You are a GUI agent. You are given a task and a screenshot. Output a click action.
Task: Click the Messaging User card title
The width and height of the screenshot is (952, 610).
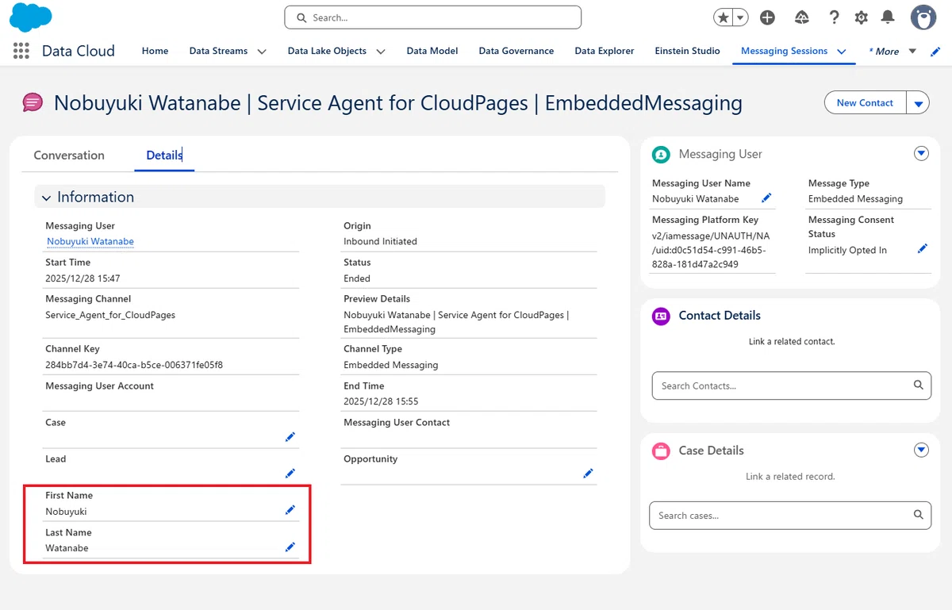[x=720, y=154]
